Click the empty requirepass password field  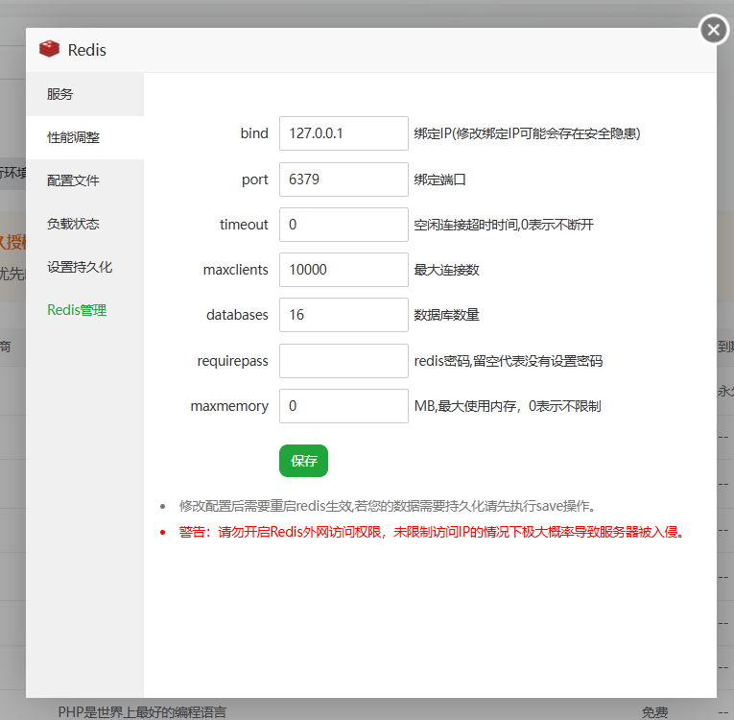click(x=343, y=361)
